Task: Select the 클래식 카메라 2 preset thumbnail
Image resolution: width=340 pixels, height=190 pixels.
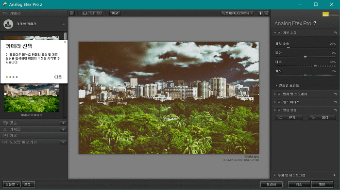Action: (x=32, y=98)
